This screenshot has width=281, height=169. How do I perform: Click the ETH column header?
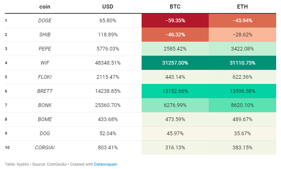[242, 7]
